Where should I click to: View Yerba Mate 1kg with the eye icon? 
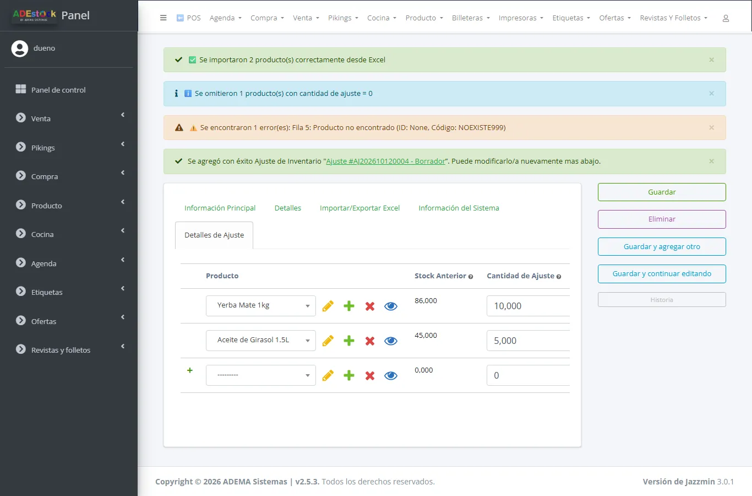[391, 306]
